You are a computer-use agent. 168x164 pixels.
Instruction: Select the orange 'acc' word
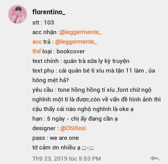point(37,42)
